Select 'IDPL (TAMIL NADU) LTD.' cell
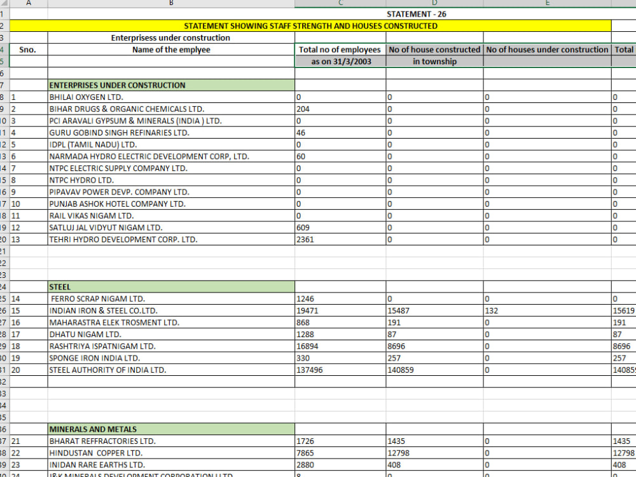636x477 pixels. [x=171, y=144]
